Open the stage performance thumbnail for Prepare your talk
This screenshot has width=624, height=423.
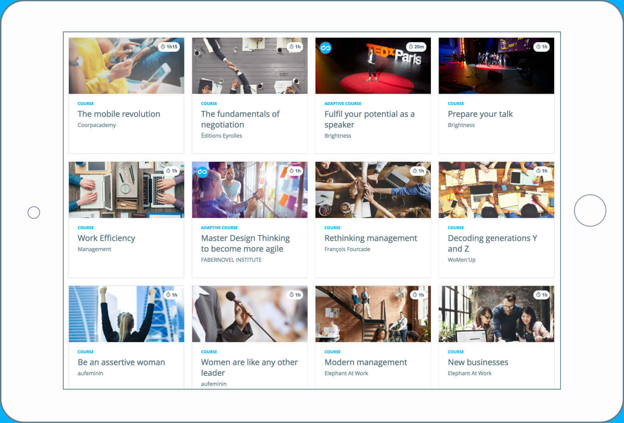tap(496, 66)
